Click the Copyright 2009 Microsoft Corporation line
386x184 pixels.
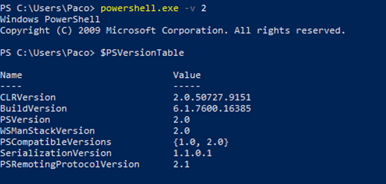point(173,30)
